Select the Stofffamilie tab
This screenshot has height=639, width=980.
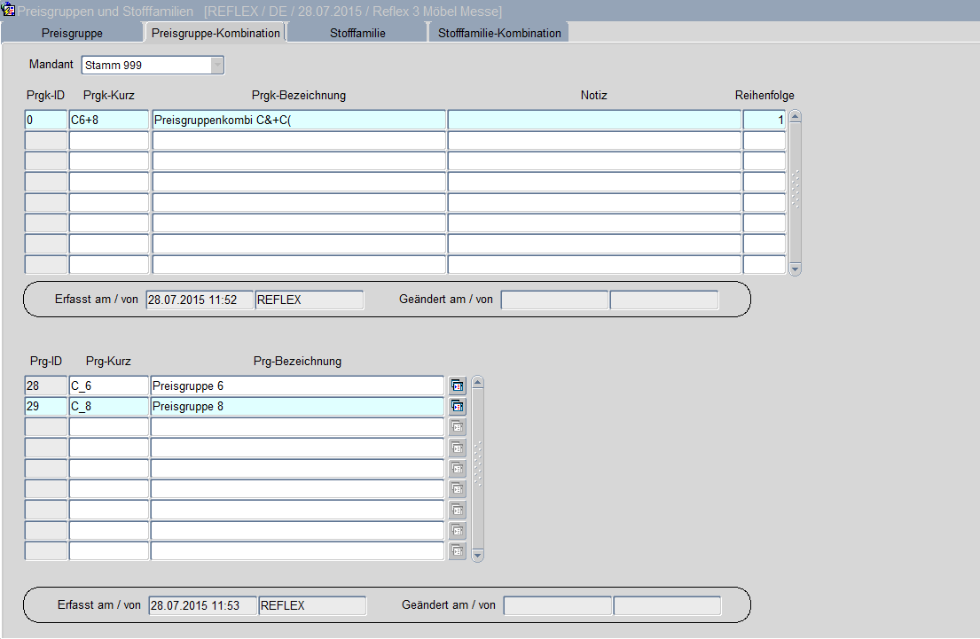[x=357, y=33]
